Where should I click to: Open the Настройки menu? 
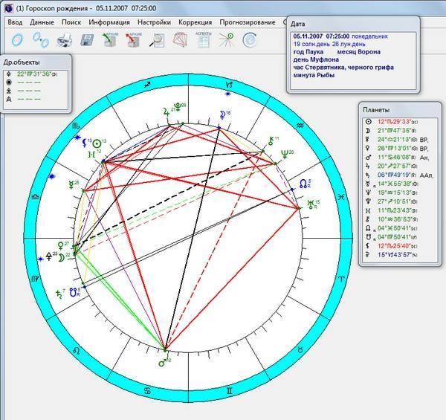[155, 22]
